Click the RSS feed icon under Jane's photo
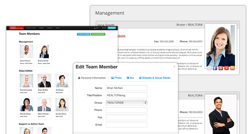Screen dimensions: 251x134 [x=232, y=68]
